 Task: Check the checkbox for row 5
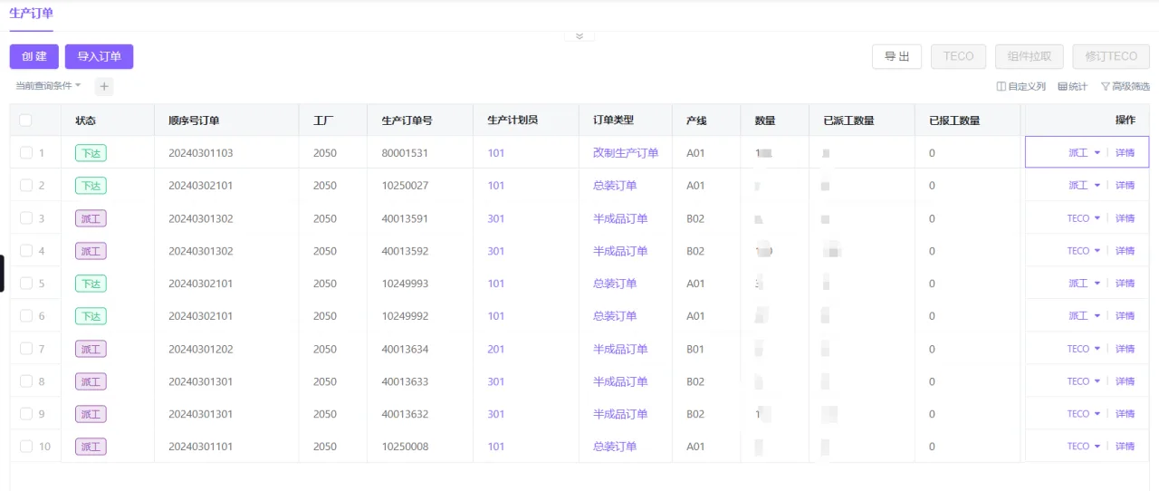click(x=26, y=284)
